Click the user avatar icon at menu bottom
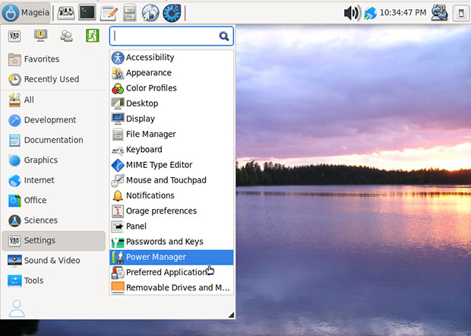471x336 pixels. 17,308
